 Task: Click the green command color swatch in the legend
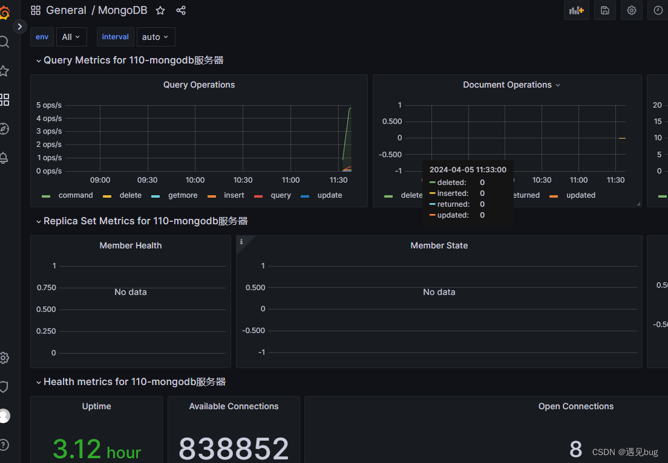(45, 195)
